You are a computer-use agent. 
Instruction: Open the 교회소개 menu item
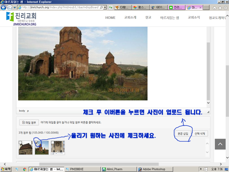coord(130,18)
